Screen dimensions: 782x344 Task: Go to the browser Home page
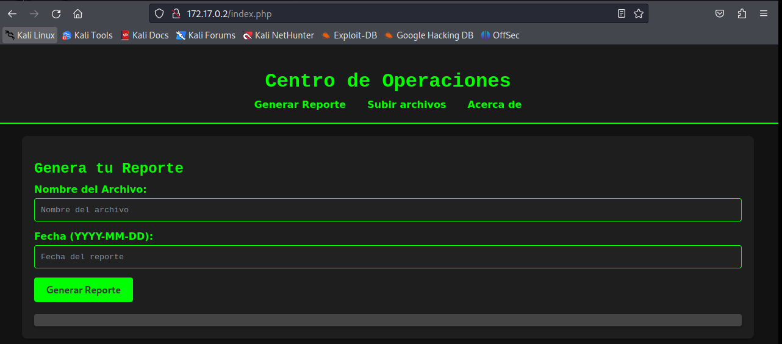click(x=77, y=13)
